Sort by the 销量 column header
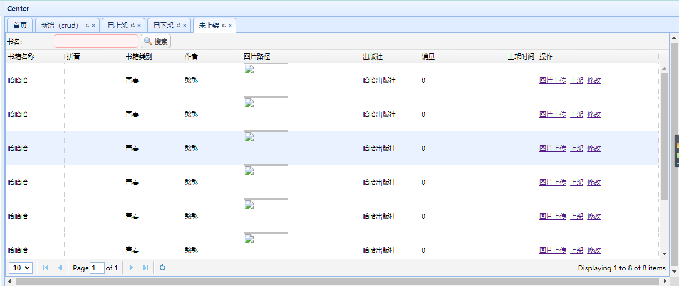The image size is (679, 286). coord(448,57)
